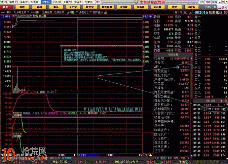Select the 存为模板 tab below chart
Image resolution: width=228 pixels, height=164 pixels.
67,158
